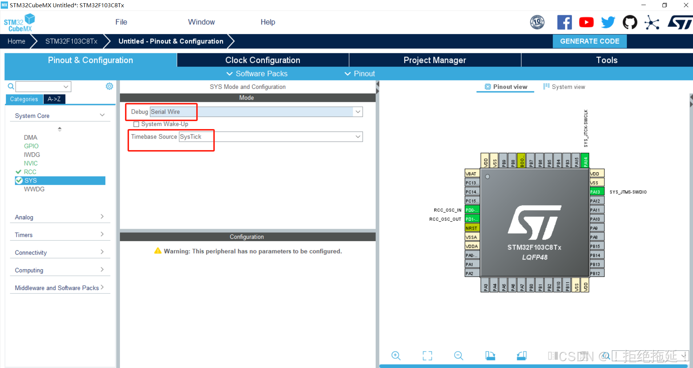This screenshot has width=693, height=368.
Task: Expand Middleware and Software Packs category
Action: point(102,287)
